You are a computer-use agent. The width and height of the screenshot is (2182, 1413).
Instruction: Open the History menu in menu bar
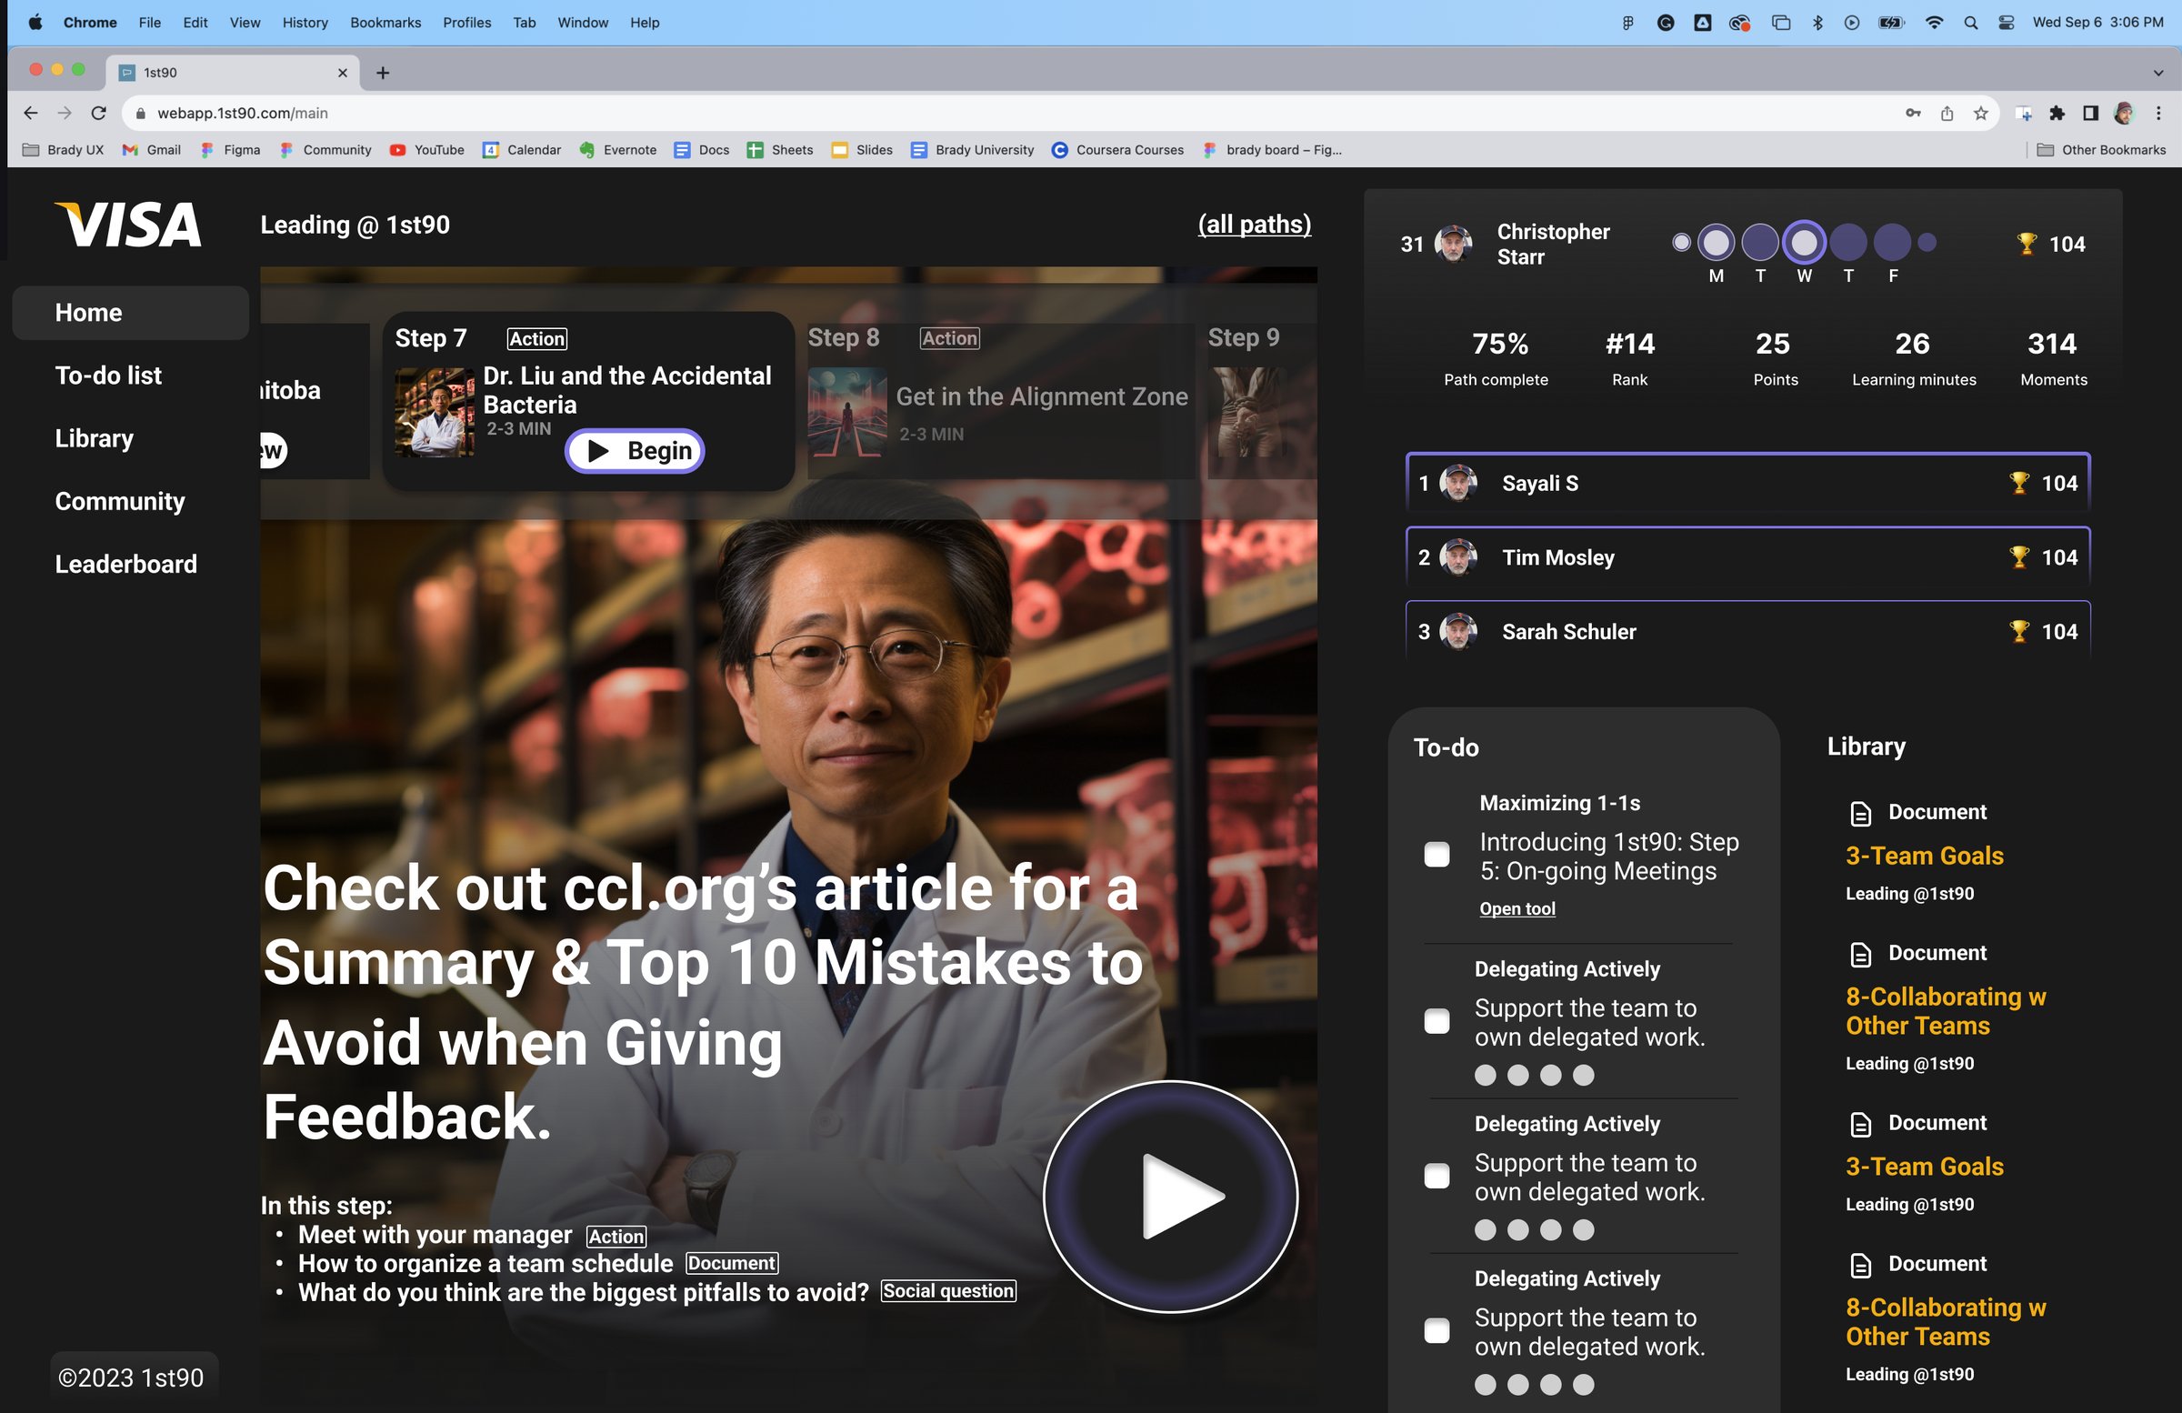[305, 22]
